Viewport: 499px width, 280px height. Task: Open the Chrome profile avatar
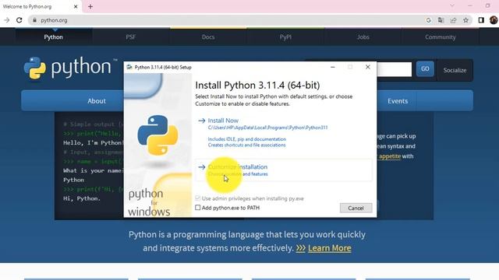[494, 20]
